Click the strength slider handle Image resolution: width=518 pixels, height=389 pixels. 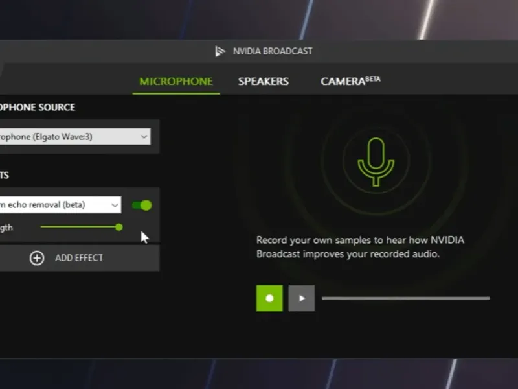pyautogui.click(x=119, y=228)
